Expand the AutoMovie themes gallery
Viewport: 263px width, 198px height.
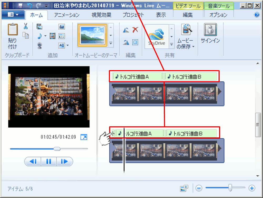point(111,44)
